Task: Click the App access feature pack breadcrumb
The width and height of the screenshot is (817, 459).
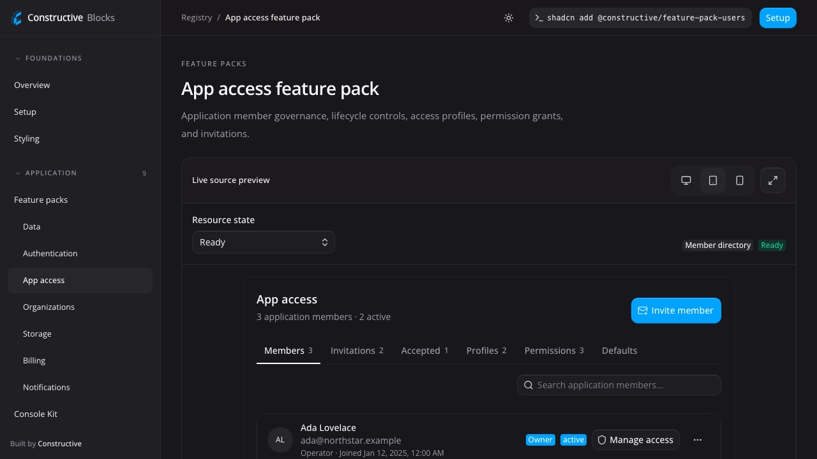Action: (273, 18)
